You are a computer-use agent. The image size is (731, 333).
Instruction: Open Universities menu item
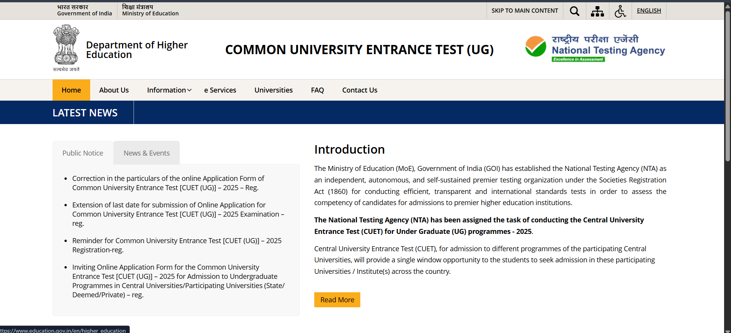pyautogui.click(x=274, y=90)
